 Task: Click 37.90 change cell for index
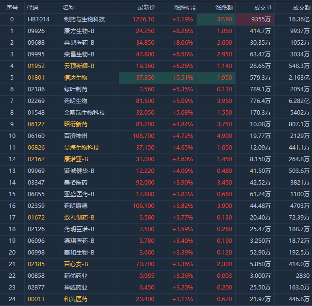pos(216,19)
